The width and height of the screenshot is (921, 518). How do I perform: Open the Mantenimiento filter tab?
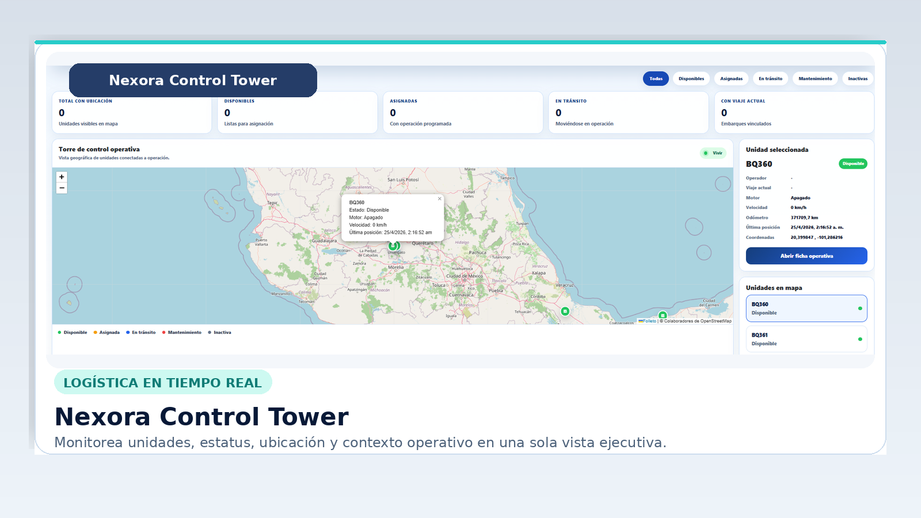pos(815,79)
